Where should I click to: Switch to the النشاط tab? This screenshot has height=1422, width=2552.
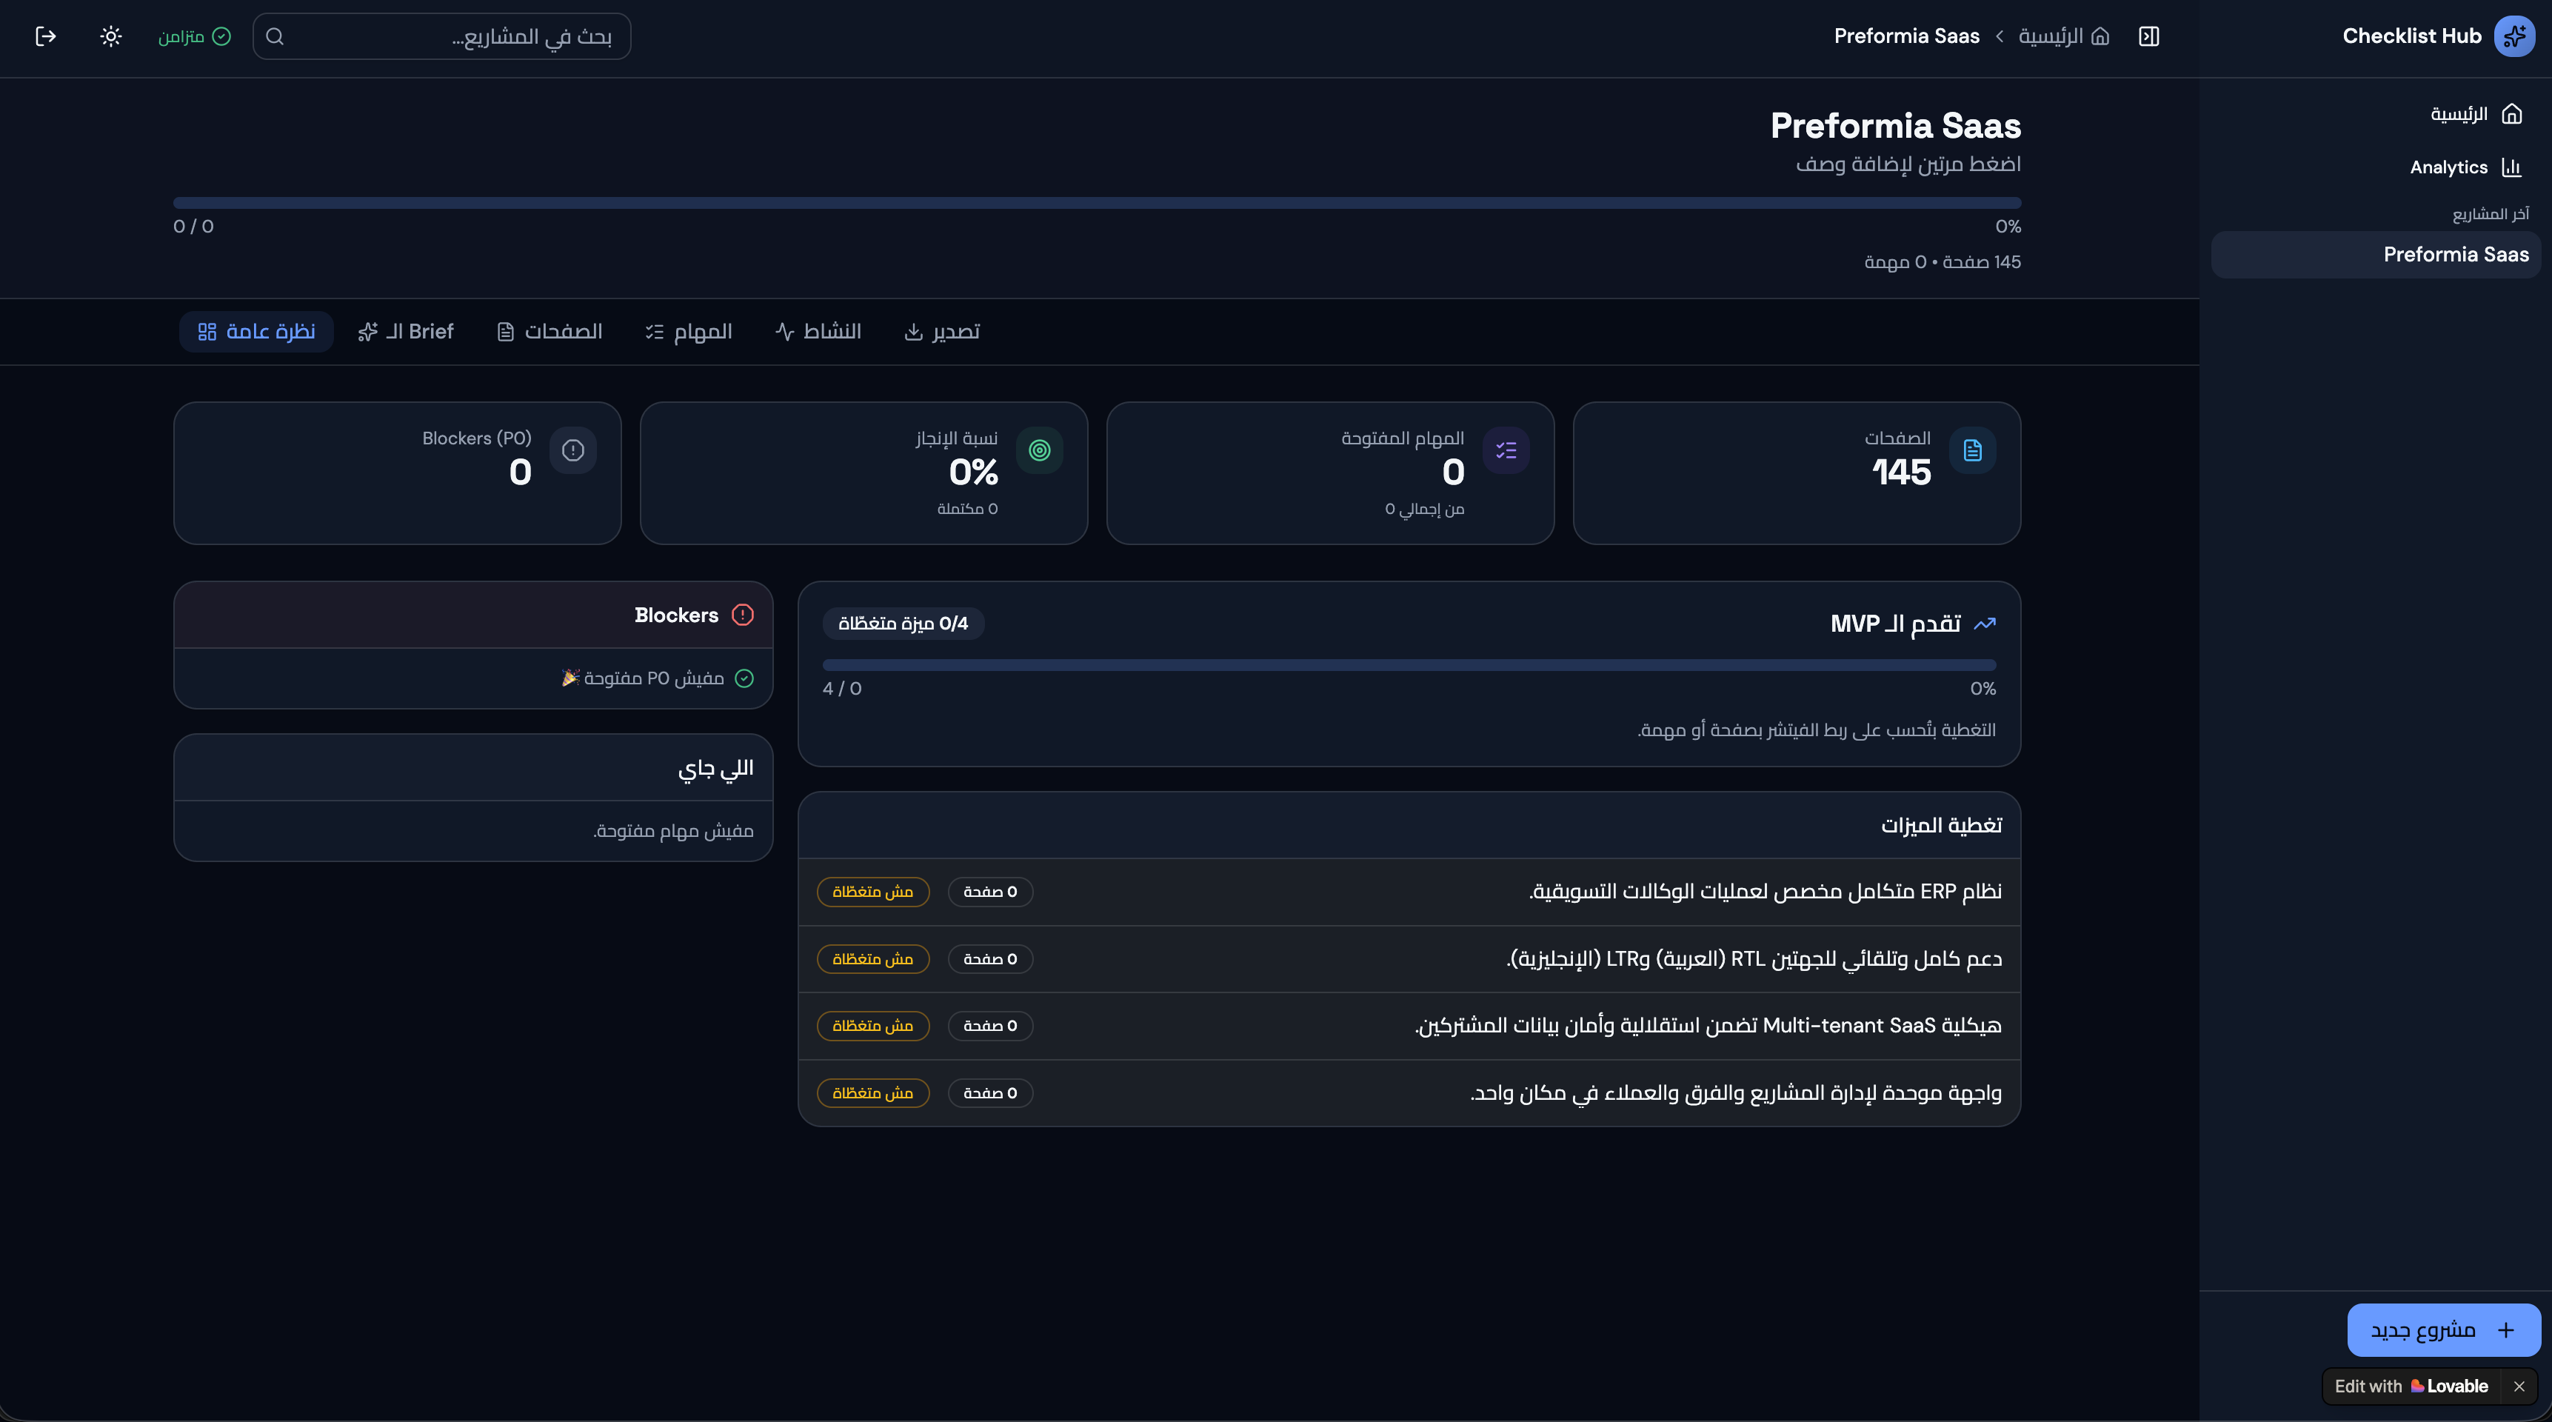click(818, 332)
